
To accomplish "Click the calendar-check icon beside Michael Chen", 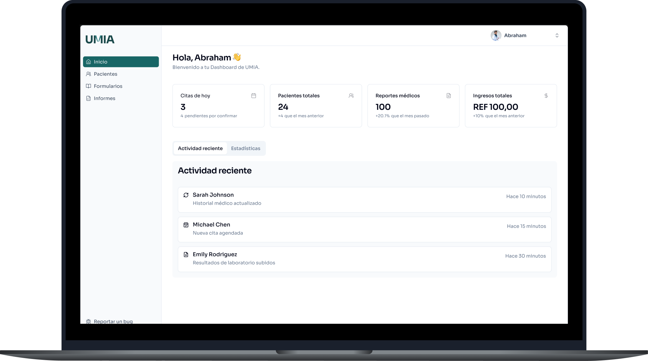I will point(186,225).
